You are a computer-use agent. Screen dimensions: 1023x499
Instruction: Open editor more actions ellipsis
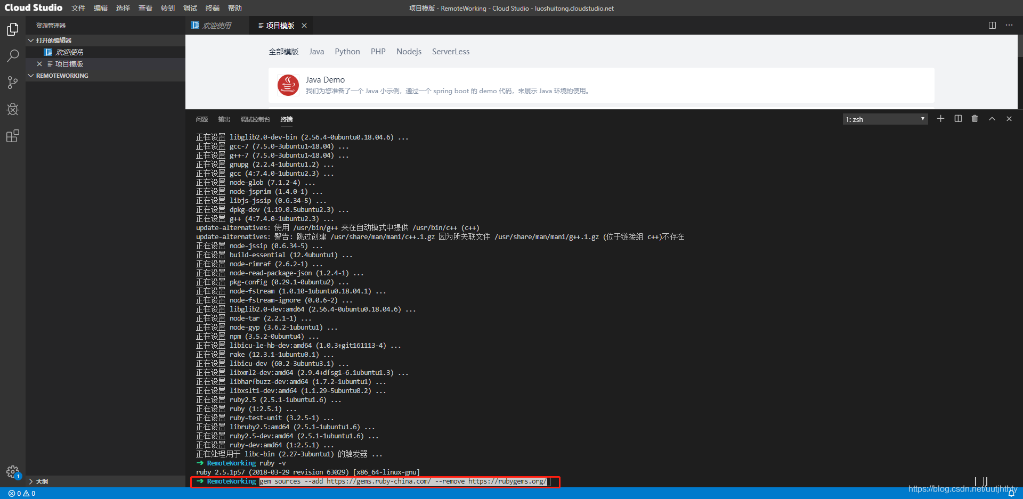pos(1009,25)
